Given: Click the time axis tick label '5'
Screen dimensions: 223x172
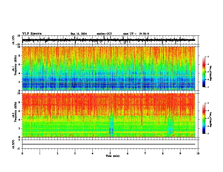Looking at the screenshot, I should [x=110, y=153].
